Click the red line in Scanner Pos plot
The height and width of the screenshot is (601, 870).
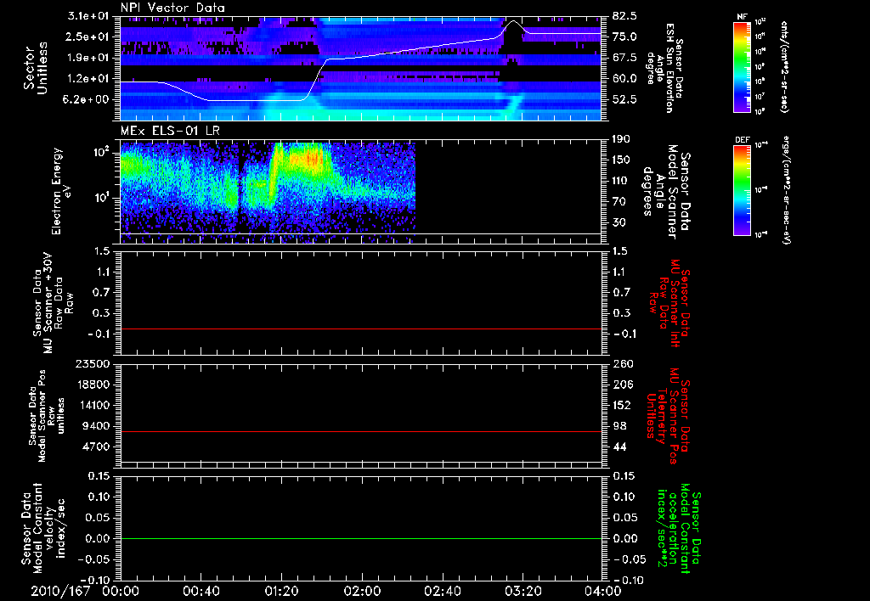(361, 431)
